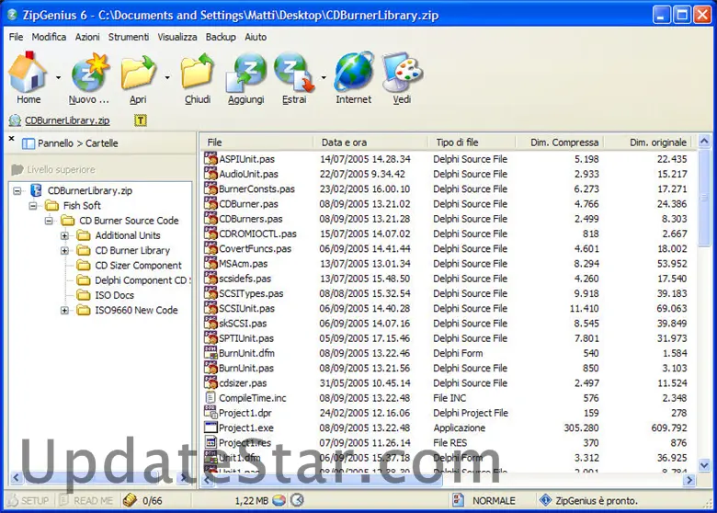
Task: Select the BurnUnit.dfm form icon
Action: coord(211,353)
